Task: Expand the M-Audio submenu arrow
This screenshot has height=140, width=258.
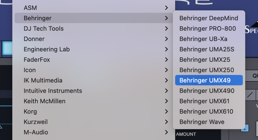Action: tap(166, 132)
